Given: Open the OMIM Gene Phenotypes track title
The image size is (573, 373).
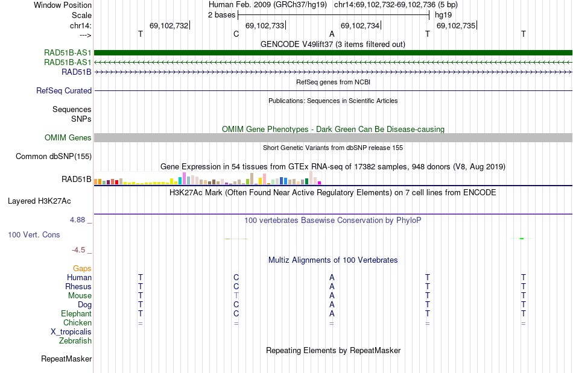Looking at the screenshot, I should [x=333, y=129].
